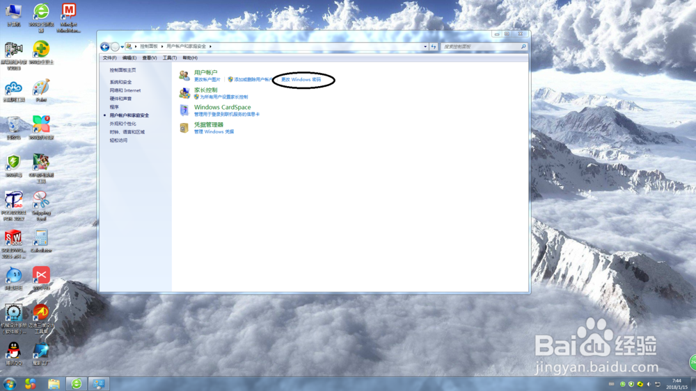Open the 凭据管理器 heading
This screenshot has width=696, height=391.
[x=209, y=124]
